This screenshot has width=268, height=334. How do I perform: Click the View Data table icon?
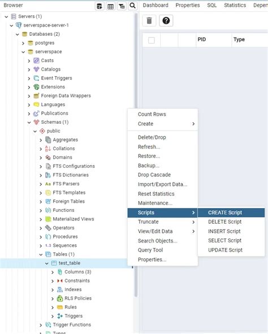110,6
